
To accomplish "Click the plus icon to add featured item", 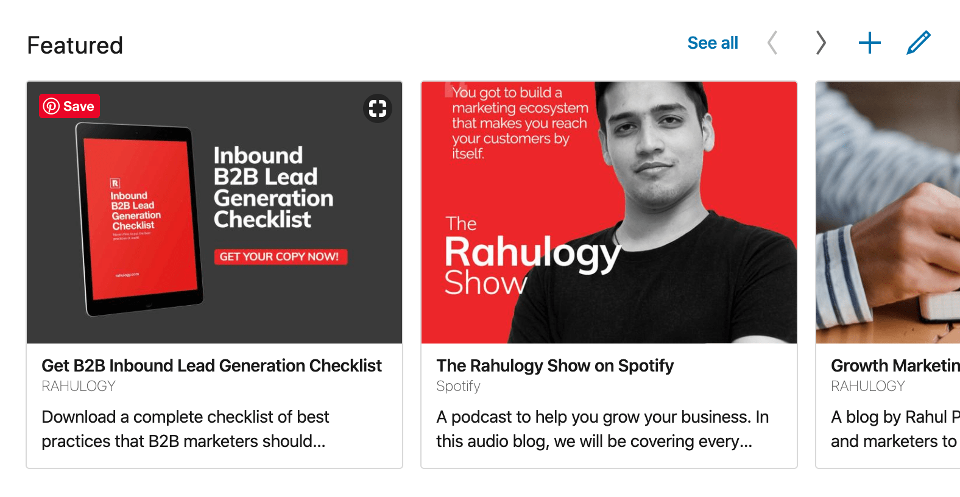I will coord(870,43).
